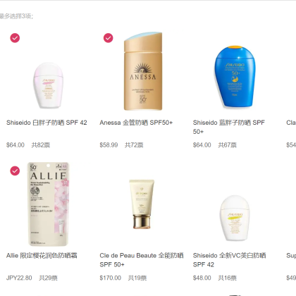The width and height of the screenshot is (296, 296).
Task: Open Shiseido 白胖子防晒 SPF 42 title link
Action: tap(47, 123)
